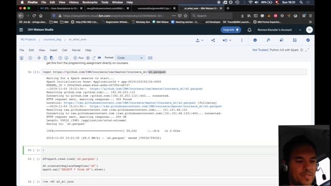The image size is (331, 186).
Task: Click the schedule job play-clock icon
Action: coord(225,40)
